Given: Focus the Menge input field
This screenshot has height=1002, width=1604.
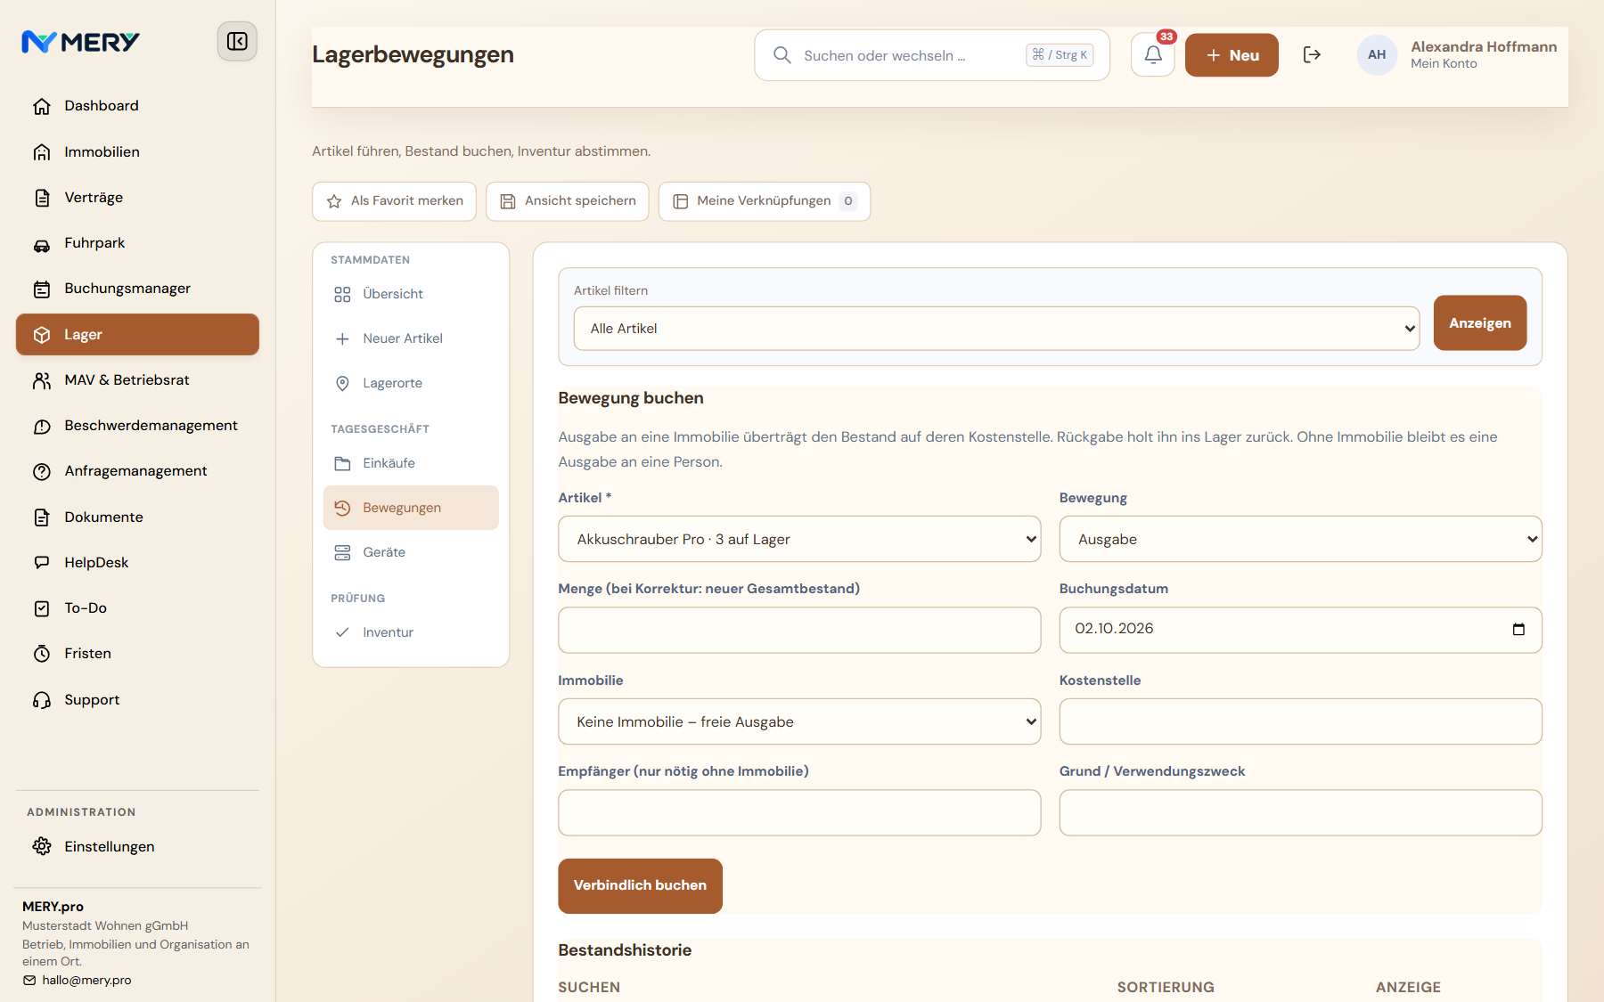Looking at the screenshot, I should (x=799, y=630).
